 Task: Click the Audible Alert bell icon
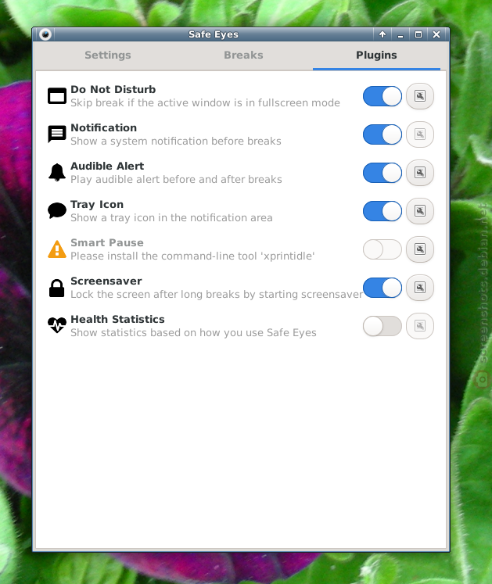[x=57, y=173]
